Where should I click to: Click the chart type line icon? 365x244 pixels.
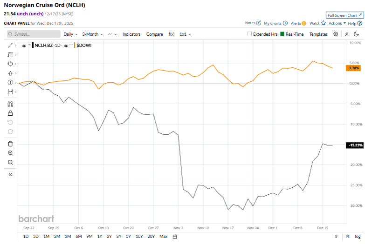pos(110,34)
